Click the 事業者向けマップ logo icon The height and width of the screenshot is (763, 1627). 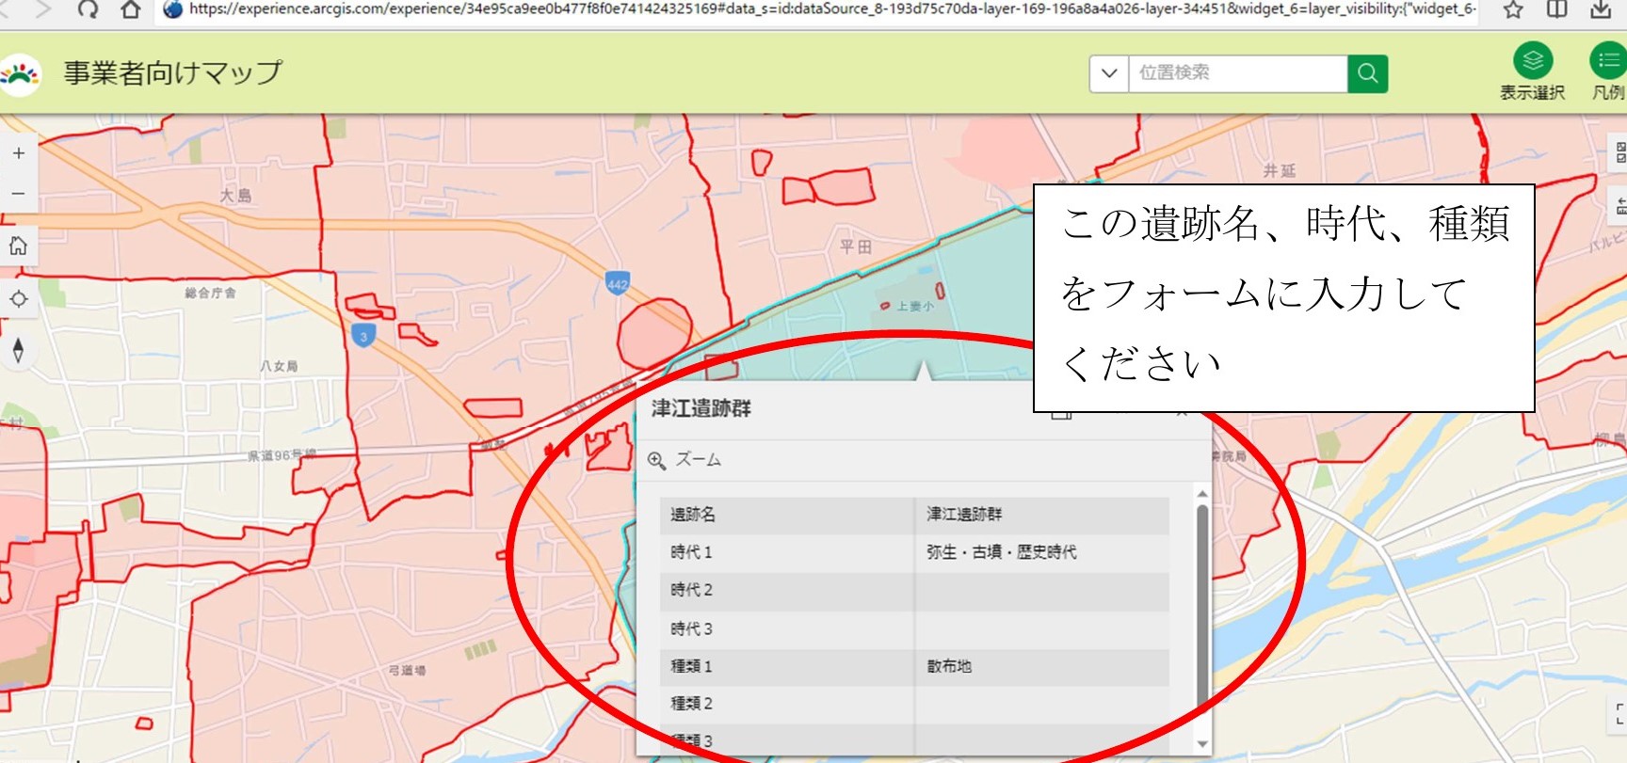tap(21, 73)
